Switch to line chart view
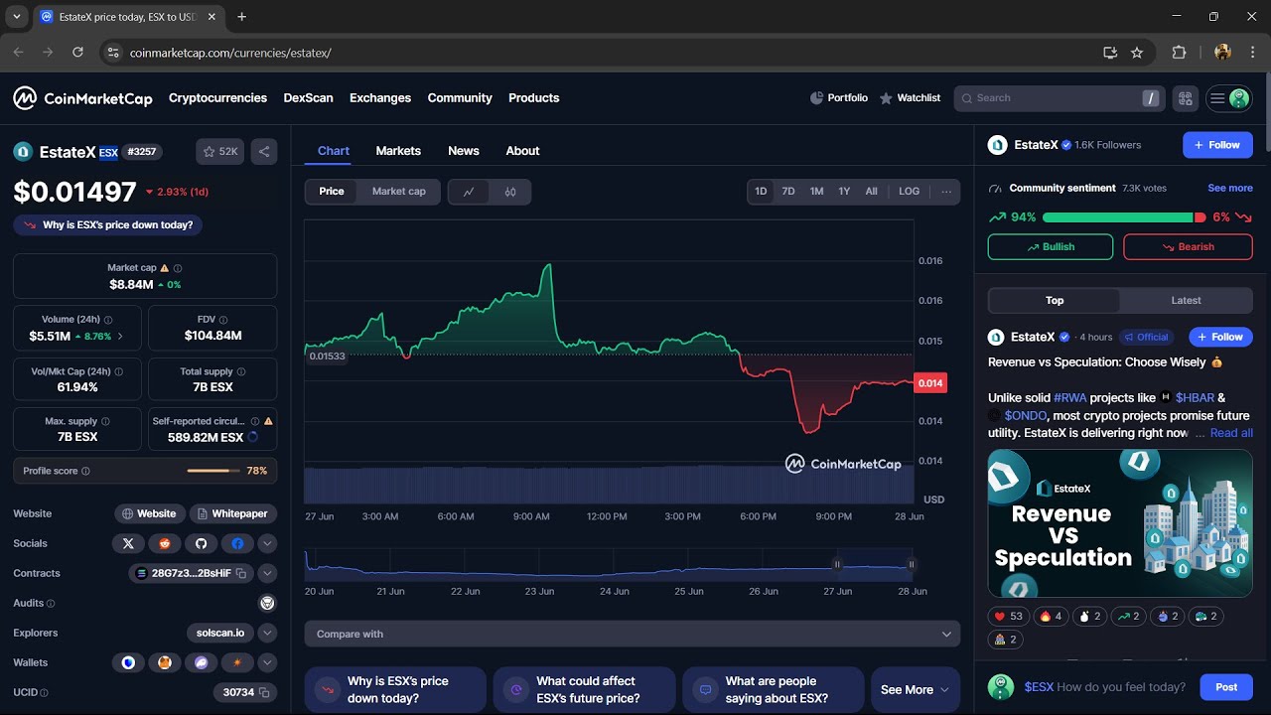The image size is (1271, 715). [469, 192]
